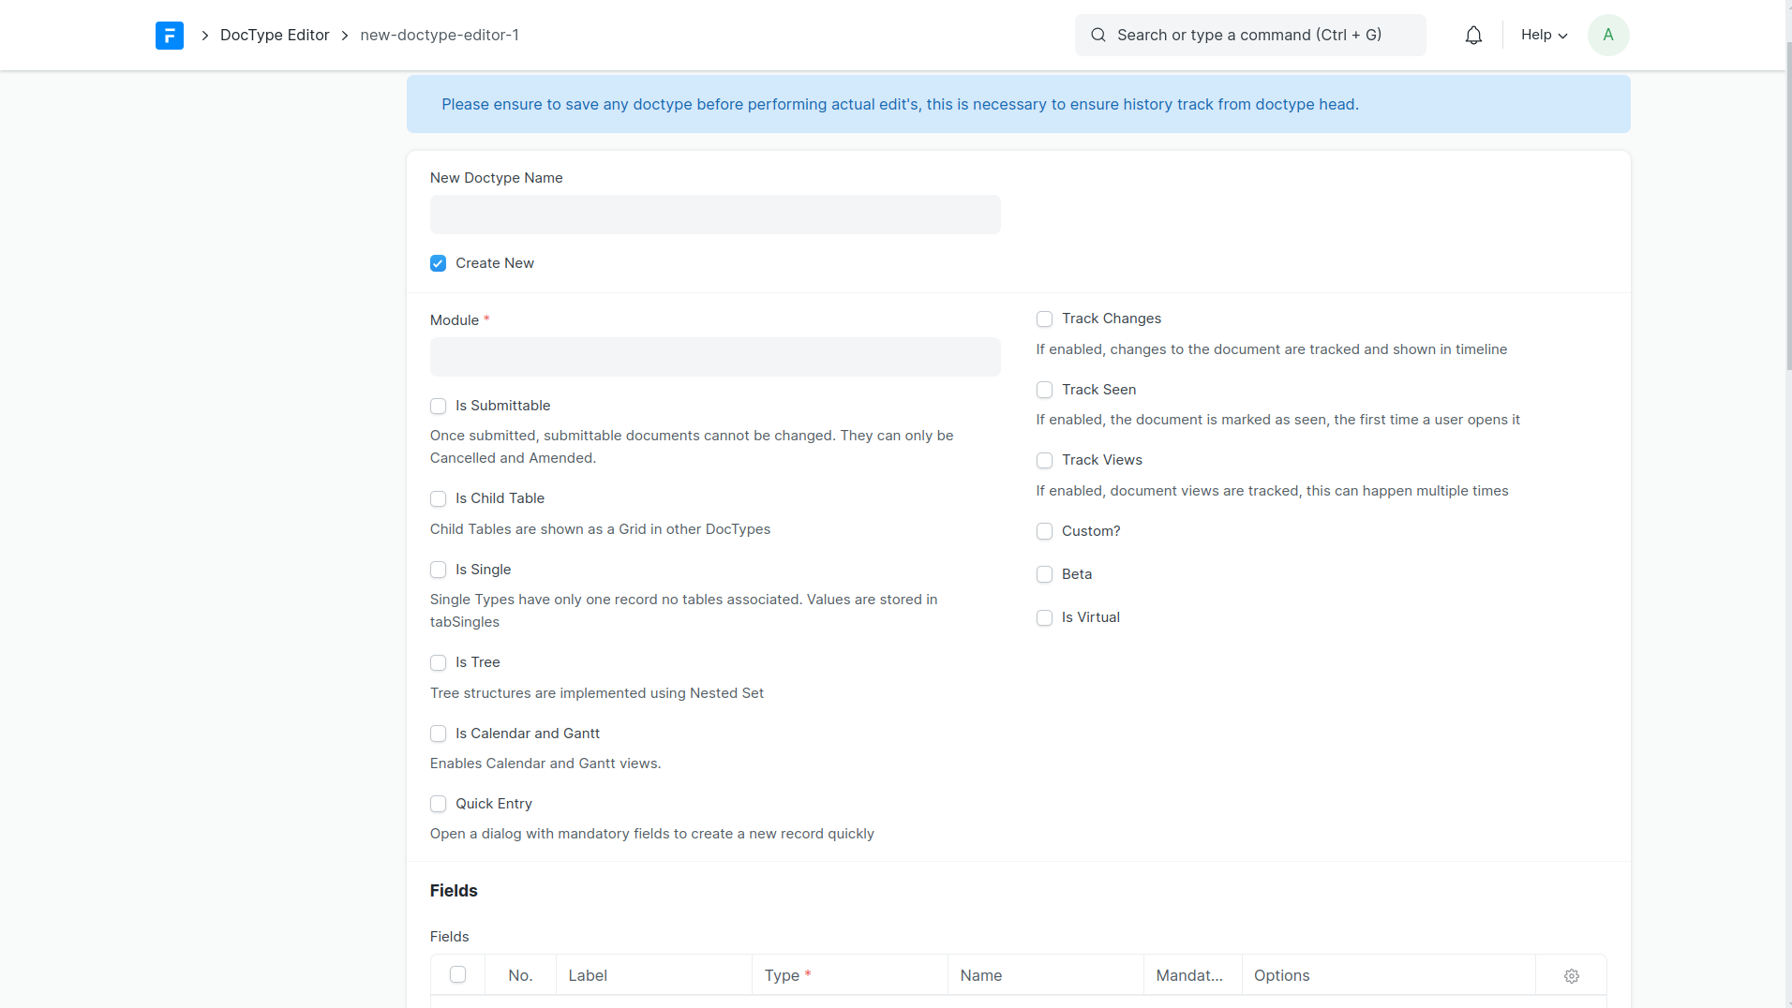This screenshot has width=1792, height=1008.
Task: Focus the New Doctype Name field
Action: (x=714, y=215)
